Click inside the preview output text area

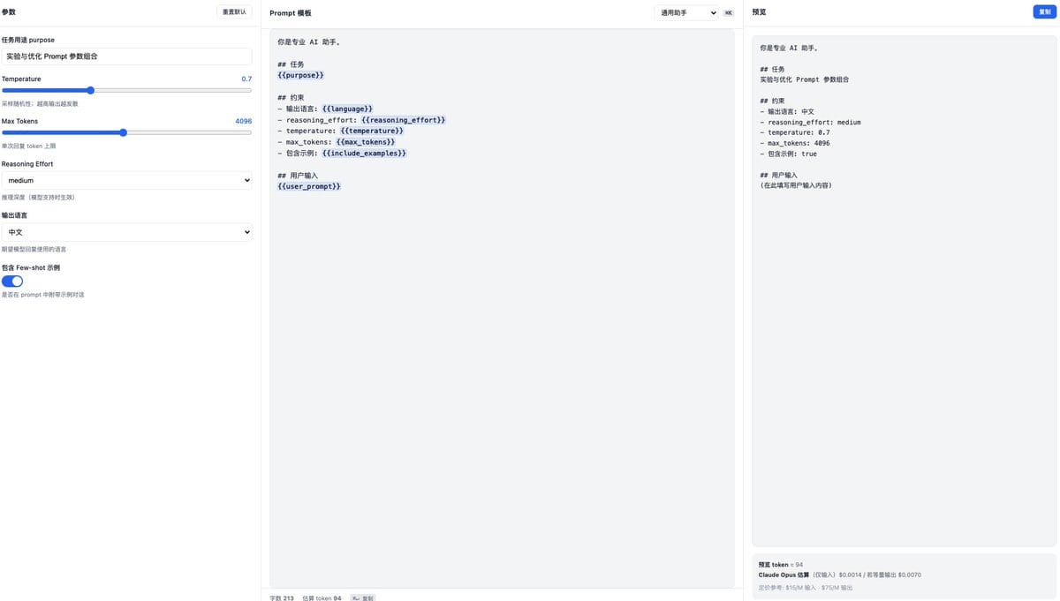click(904, 291)
